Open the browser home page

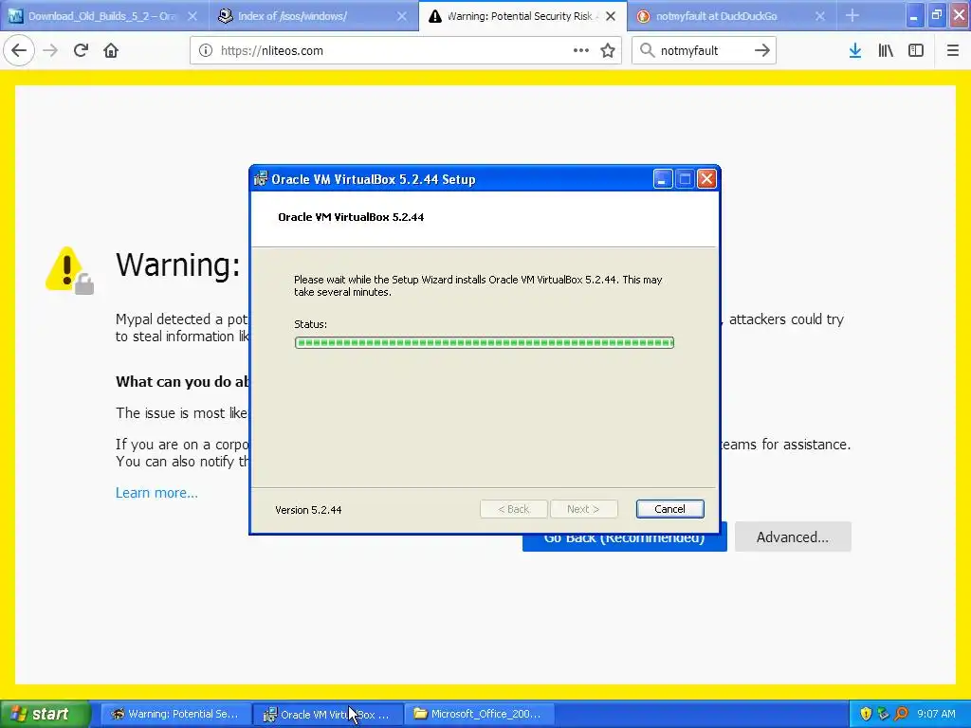click(x=111, y=51)
